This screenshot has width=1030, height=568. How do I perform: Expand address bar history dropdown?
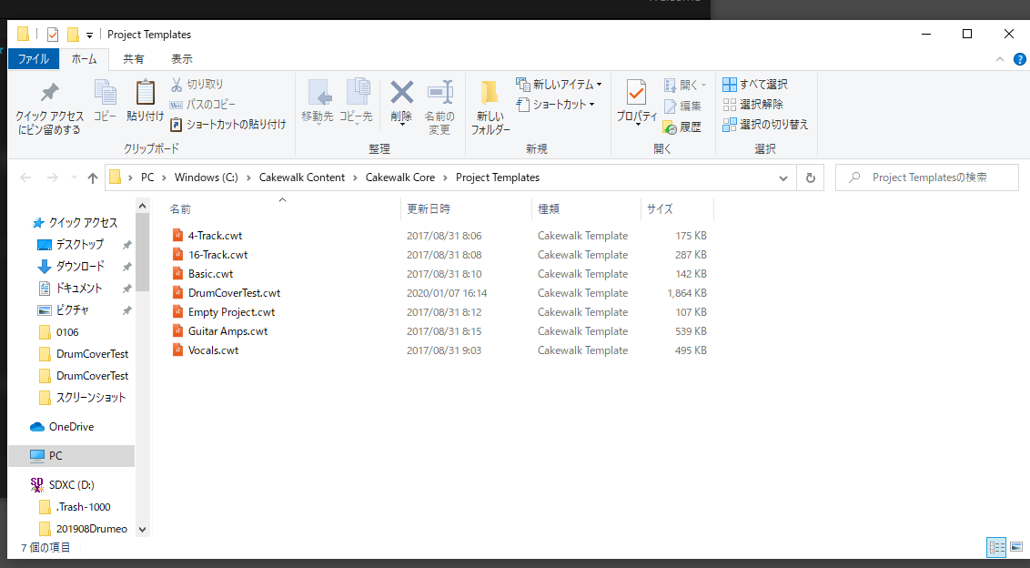point(783,178)
